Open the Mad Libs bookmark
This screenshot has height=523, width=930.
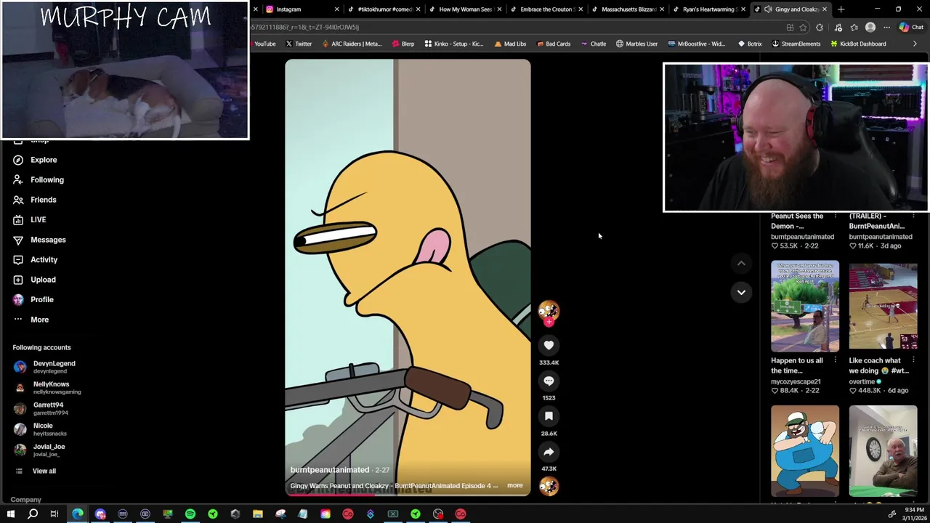tap(510, 44)
